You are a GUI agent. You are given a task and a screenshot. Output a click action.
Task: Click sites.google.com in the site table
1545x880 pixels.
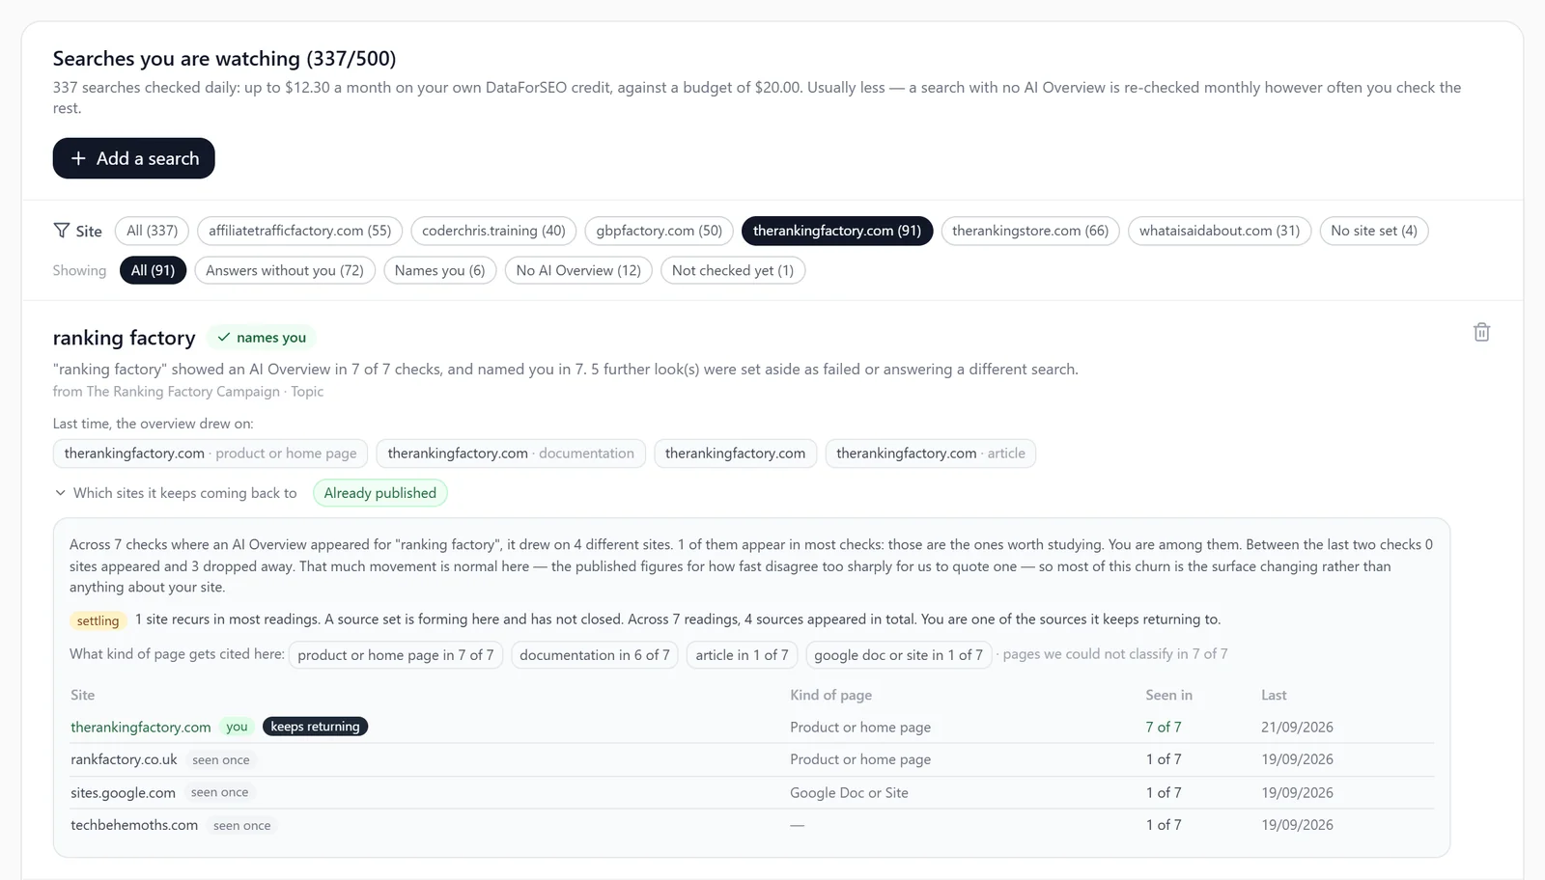click(123, 792)
